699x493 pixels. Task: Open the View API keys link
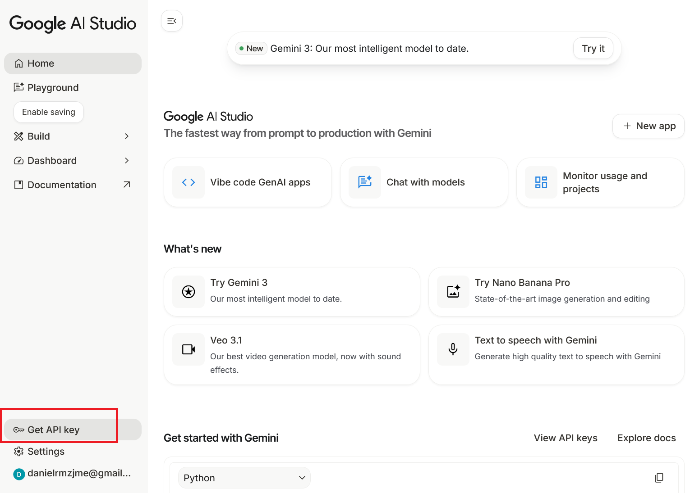[566, 438]
